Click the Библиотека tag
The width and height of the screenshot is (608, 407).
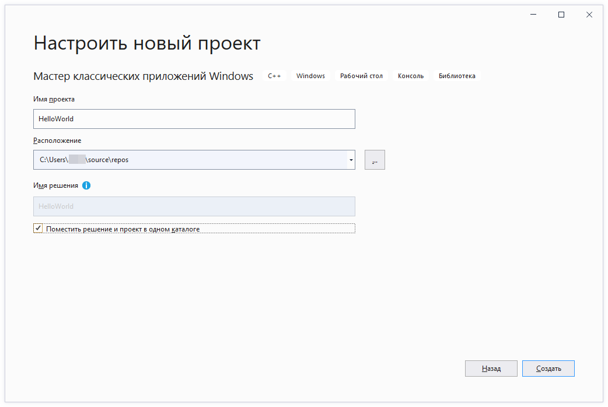(457, 76)
